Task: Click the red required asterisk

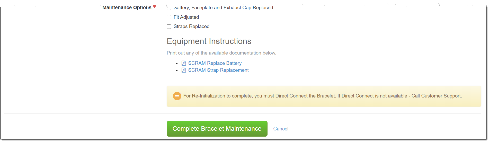Action: 155,7
